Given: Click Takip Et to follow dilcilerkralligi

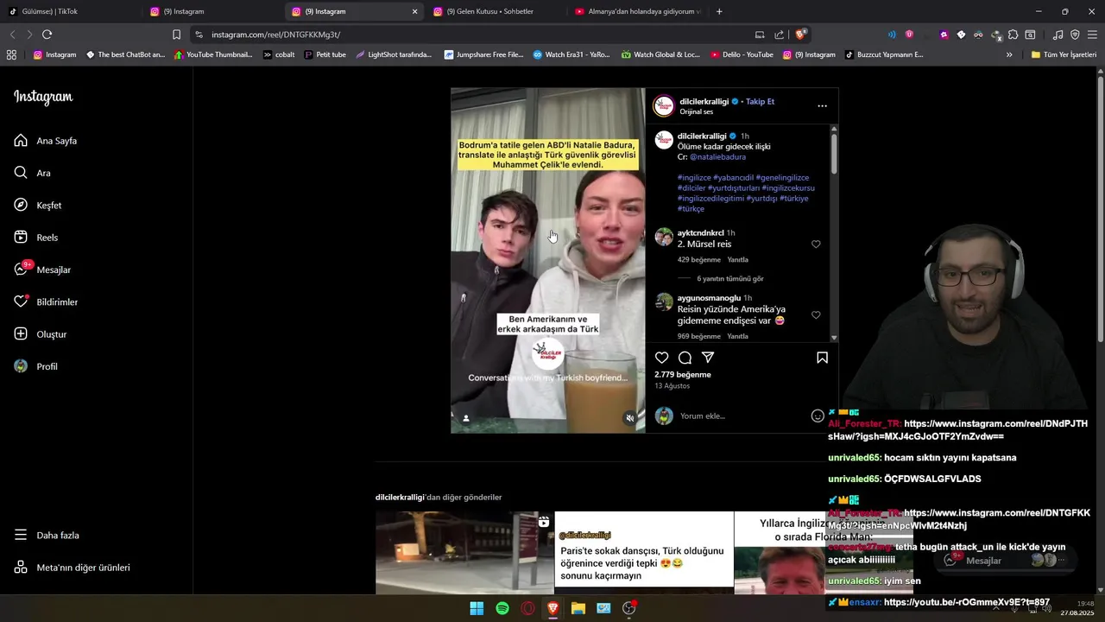Looking at the screenshot, I should tap(760, 101).
